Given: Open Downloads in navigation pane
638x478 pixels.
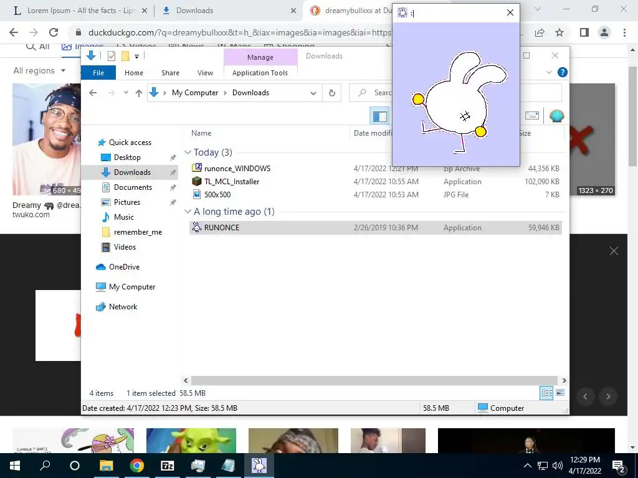Looking at the screenshot, I should (132, 172).
